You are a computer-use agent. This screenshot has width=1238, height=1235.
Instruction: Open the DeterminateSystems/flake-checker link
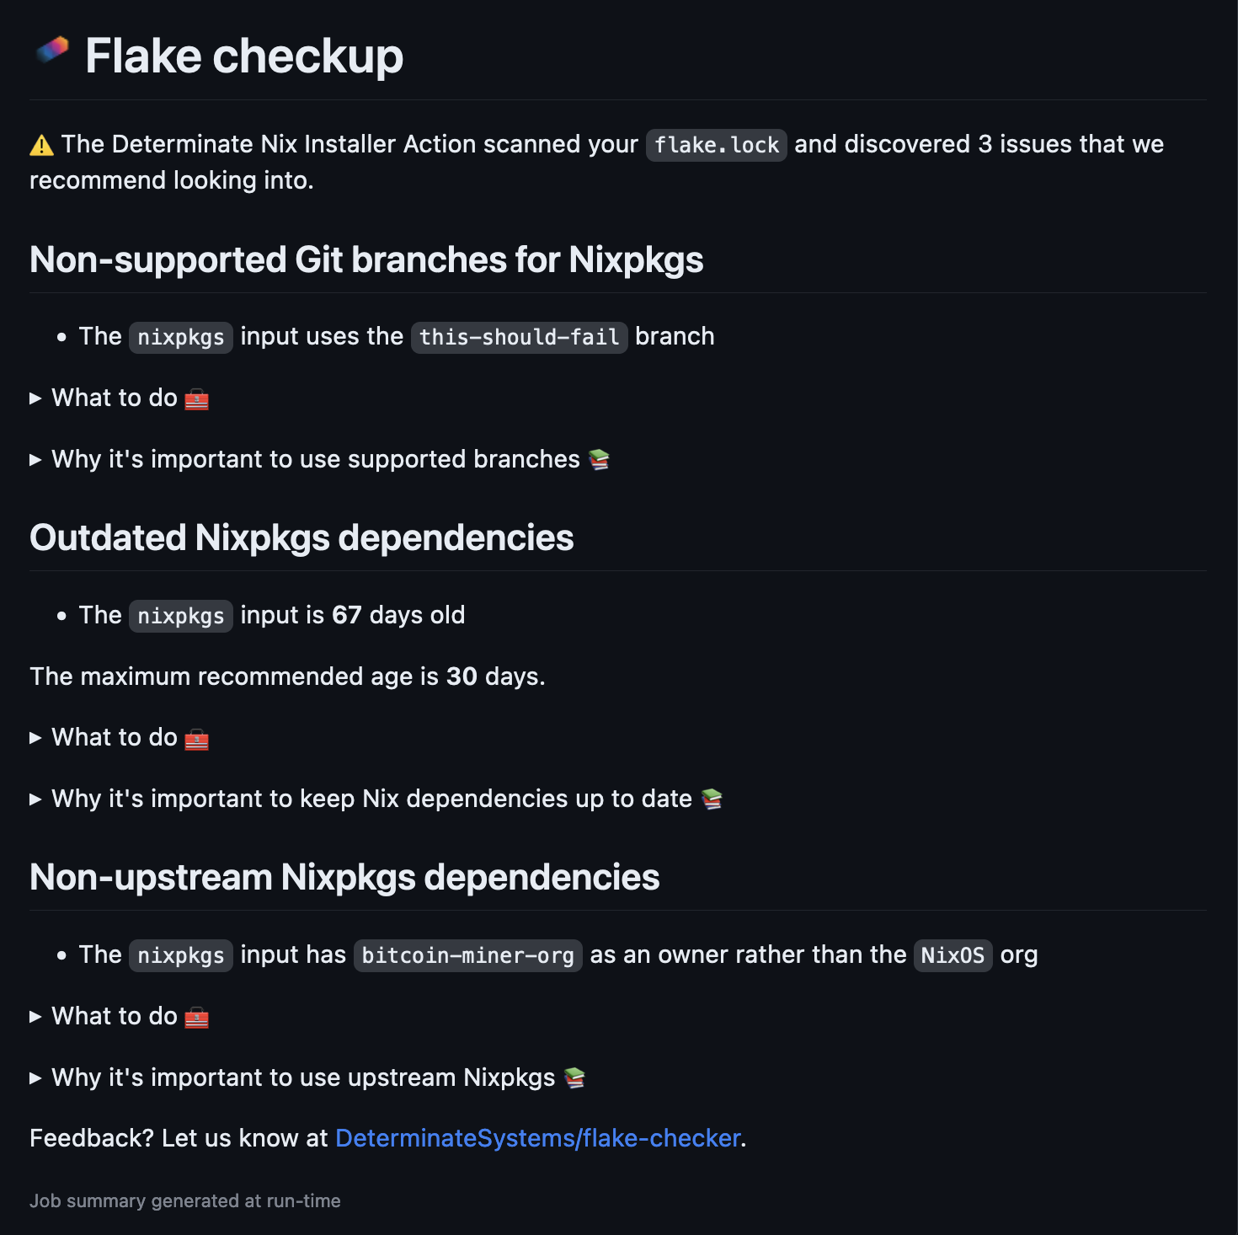tap(536, 1138)
